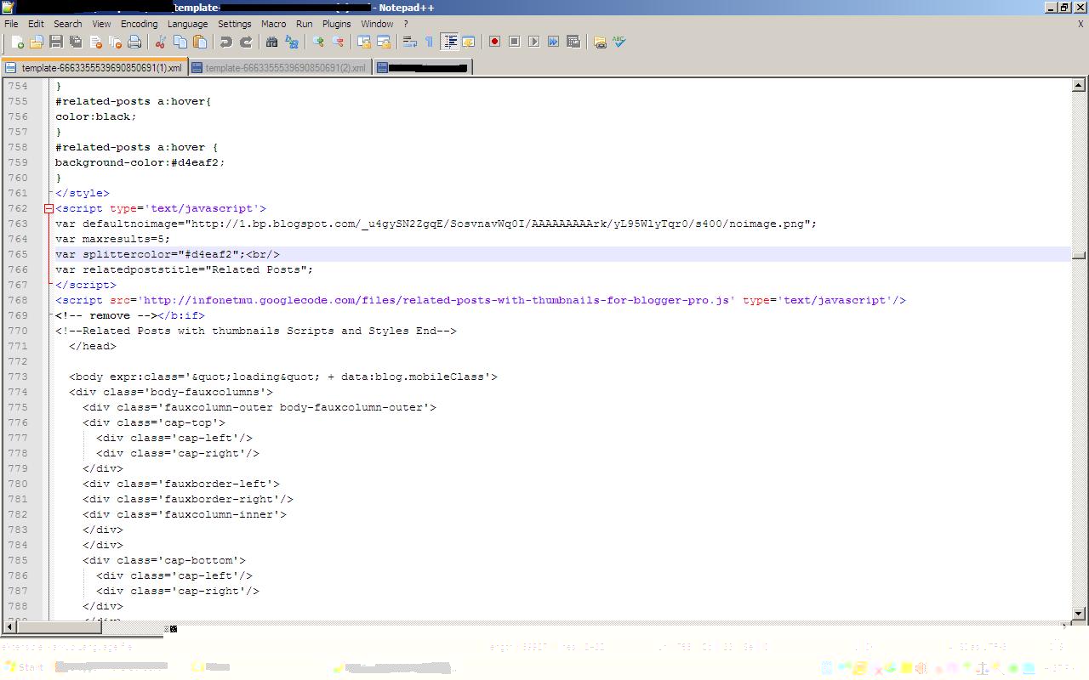This screenshot has height=680, width=1089.
Task: Toggle the indent guide button
Action: 449,42
